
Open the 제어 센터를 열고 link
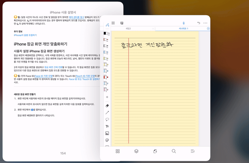coord(76,17)
